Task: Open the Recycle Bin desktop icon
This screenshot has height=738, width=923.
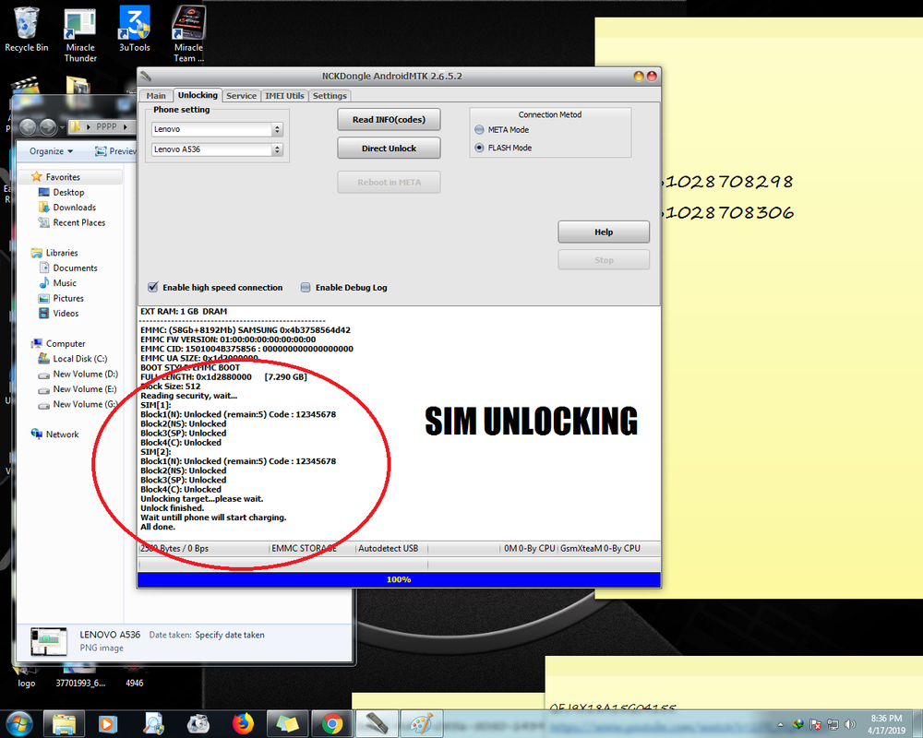Action: pos(26,30)
